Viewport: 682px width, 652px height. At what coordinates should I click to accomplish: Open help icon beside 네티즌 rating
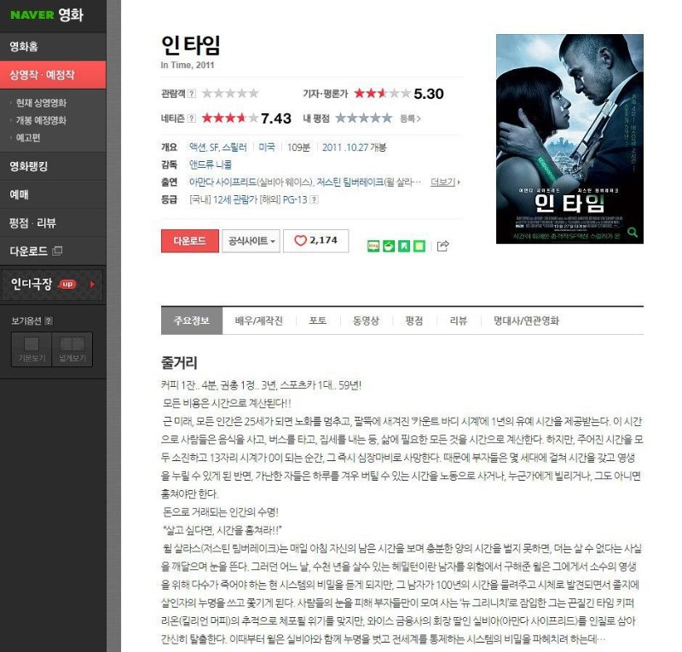[192, 118]
